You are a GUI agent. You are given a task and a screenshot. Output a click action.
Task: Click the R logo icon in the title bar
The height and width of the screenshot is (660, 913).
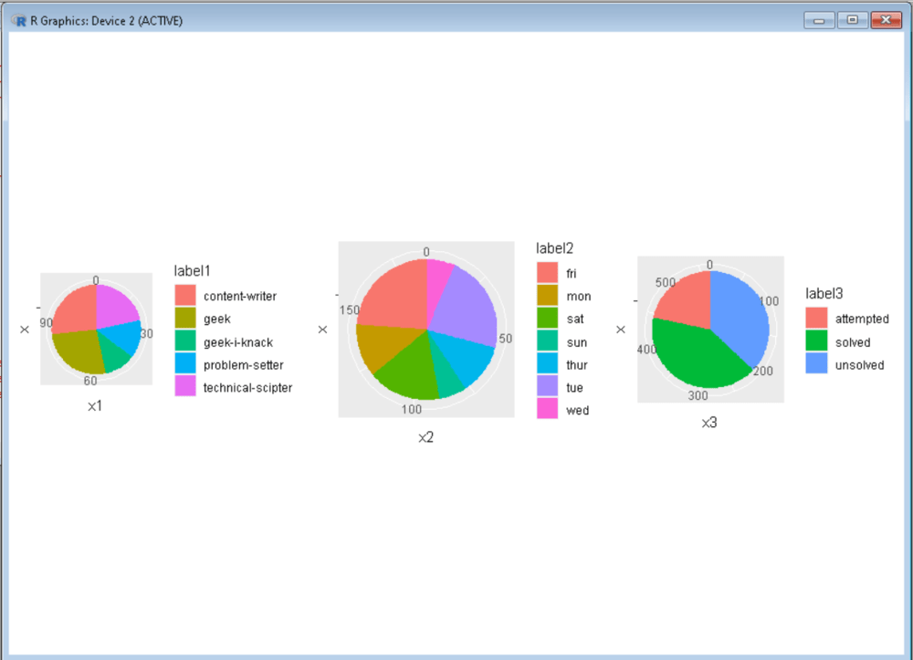pyautogui.click(x=18, y=19)
